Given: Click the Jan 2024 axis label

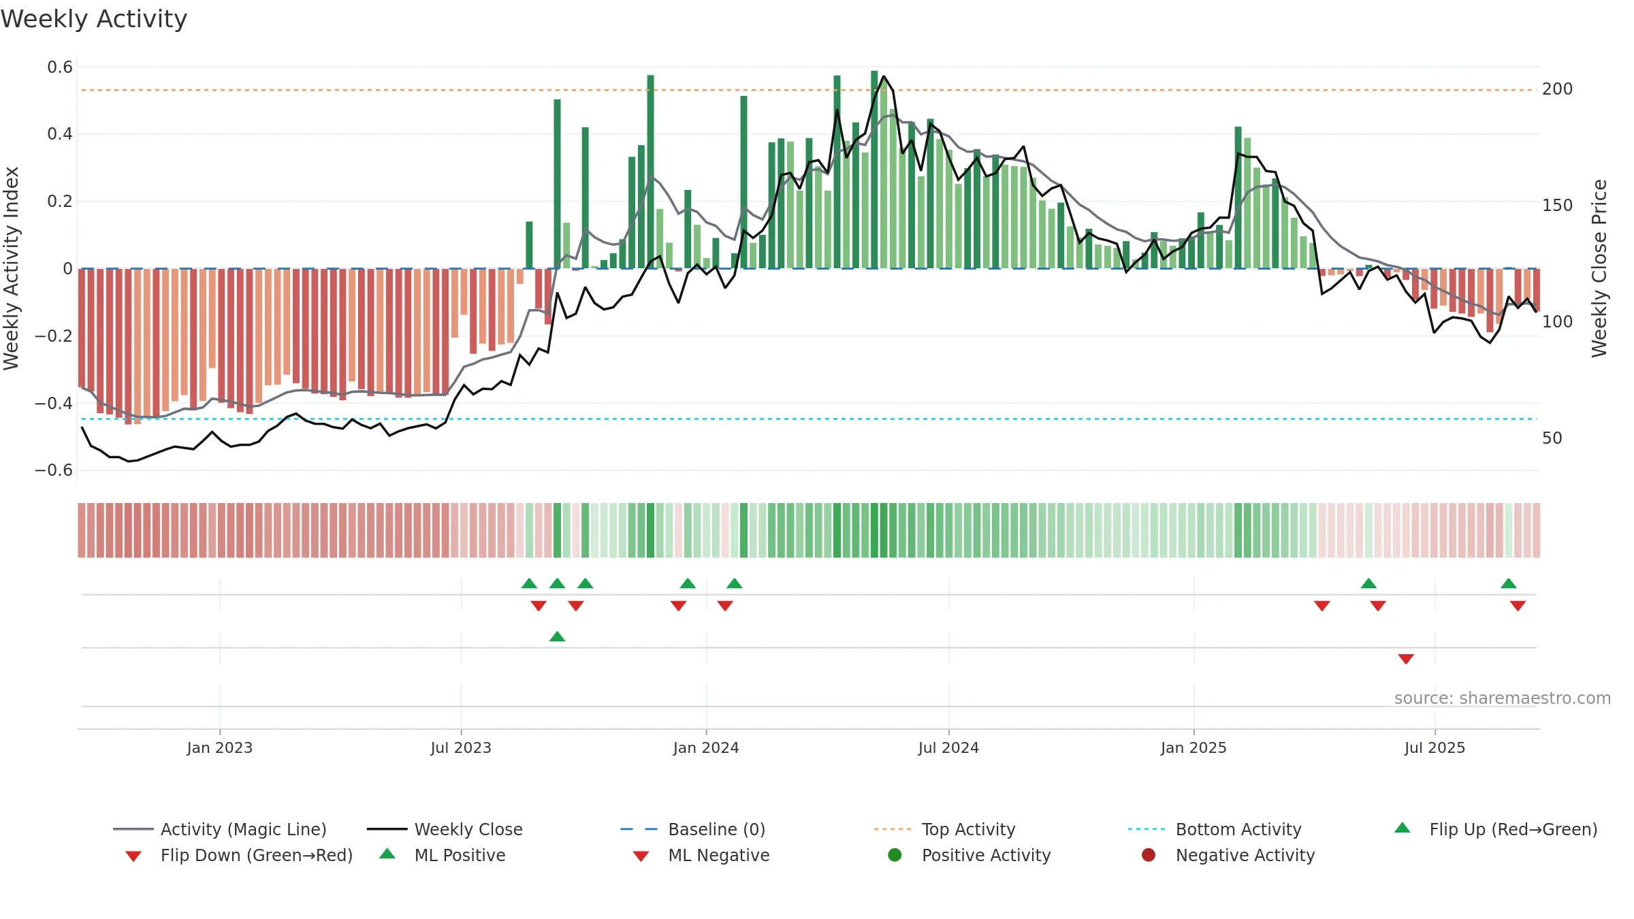Looking at the screenshot, I should click(x=706, y=747).
